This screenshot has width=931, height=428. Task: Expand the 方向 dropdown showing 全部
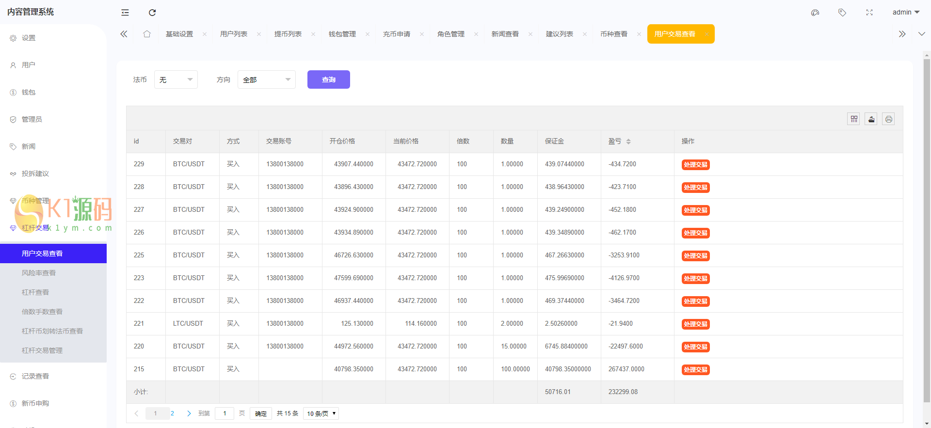tap(266, 79)
